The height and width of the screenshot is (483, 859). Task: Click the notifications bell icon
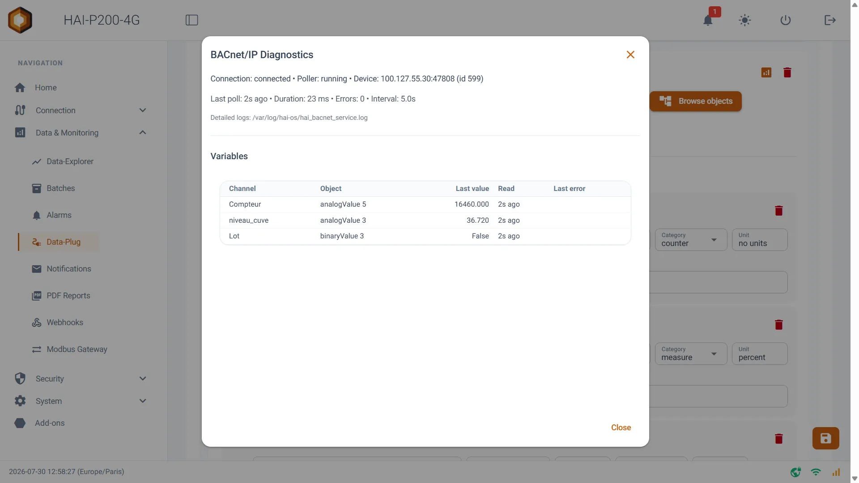708,20
